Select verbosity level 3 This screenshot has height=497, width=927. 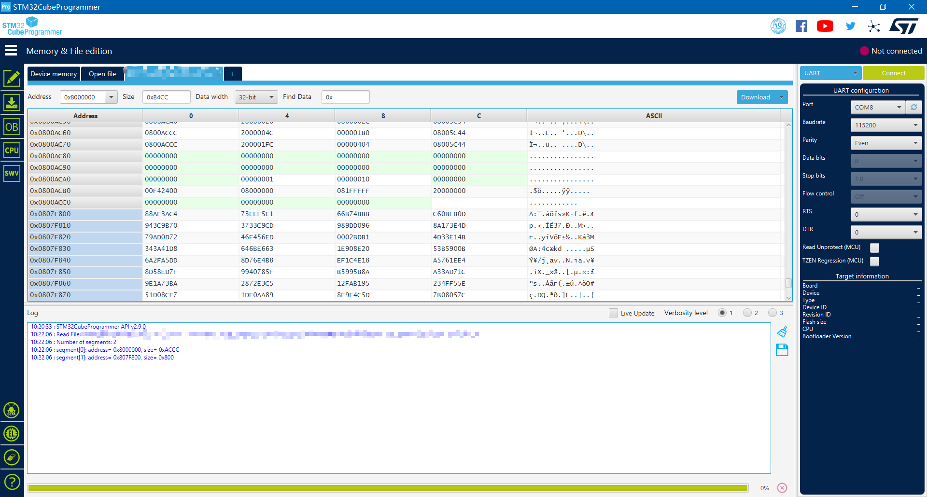[x=772, y=313]
